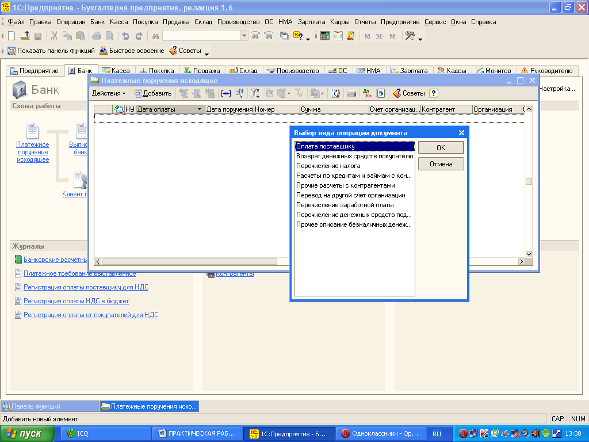Click the Дата оплаты column sort arrow
This screenshot has width=589, height=442.
[199, 109]
